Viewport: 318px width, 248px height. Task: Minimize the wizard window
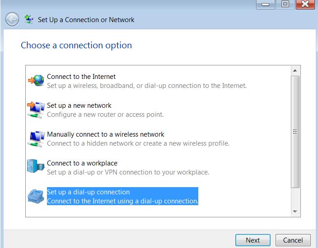(x=266, y=4)
